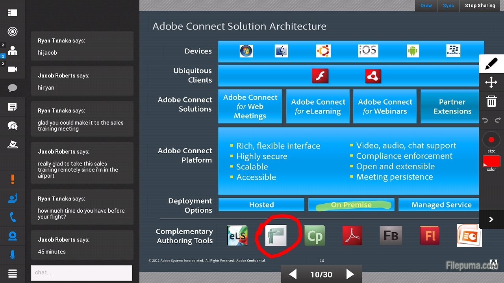Open the layouts panel icon
This screenshot has height=283, width=504.
[x=13, y=13]
